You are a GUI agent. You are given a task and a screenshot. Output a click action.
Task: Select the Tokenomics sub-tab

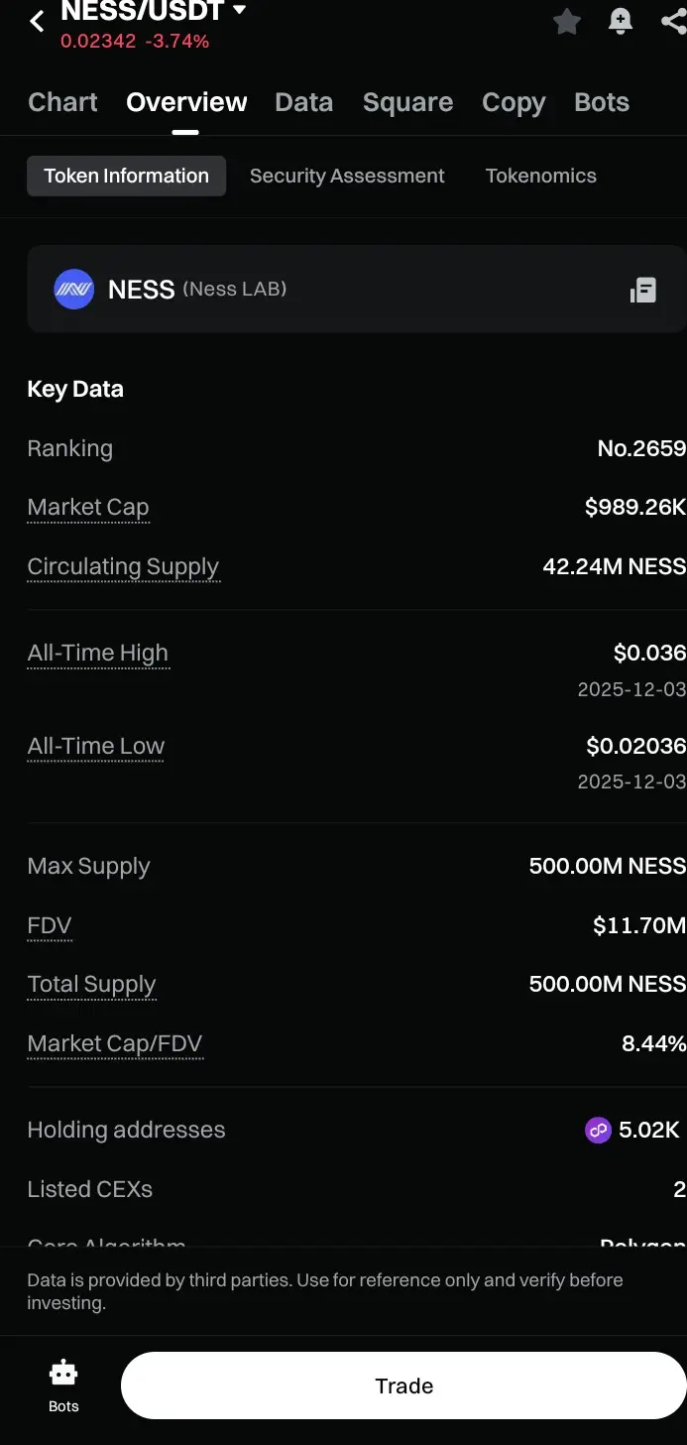point(541,176)
